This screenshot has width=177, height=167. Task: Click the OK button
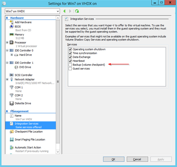tap(113, 159)
